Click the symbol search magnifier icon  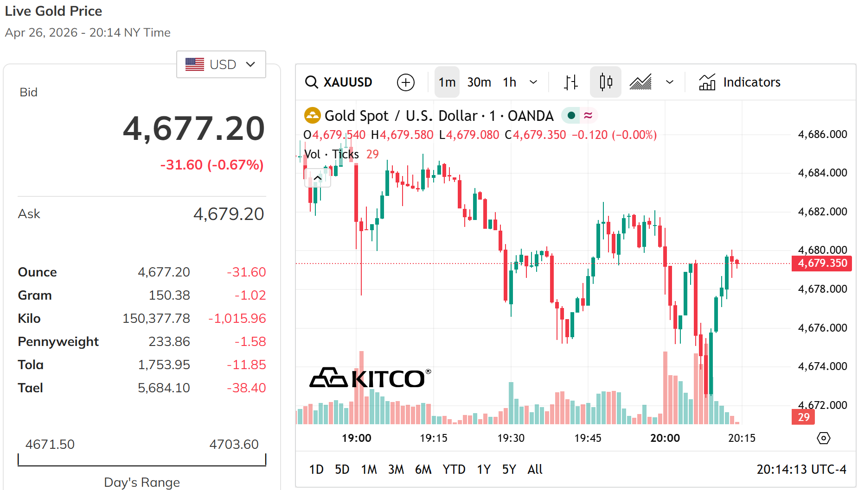[311, 82]
